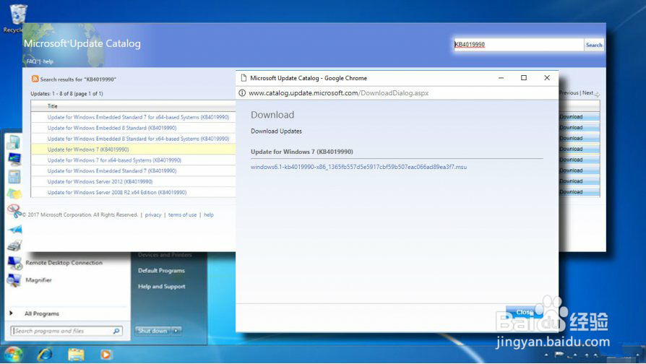Maximize the Chrome download popup window
Screen dimensions: 646x364
click(x=524, y=78)
